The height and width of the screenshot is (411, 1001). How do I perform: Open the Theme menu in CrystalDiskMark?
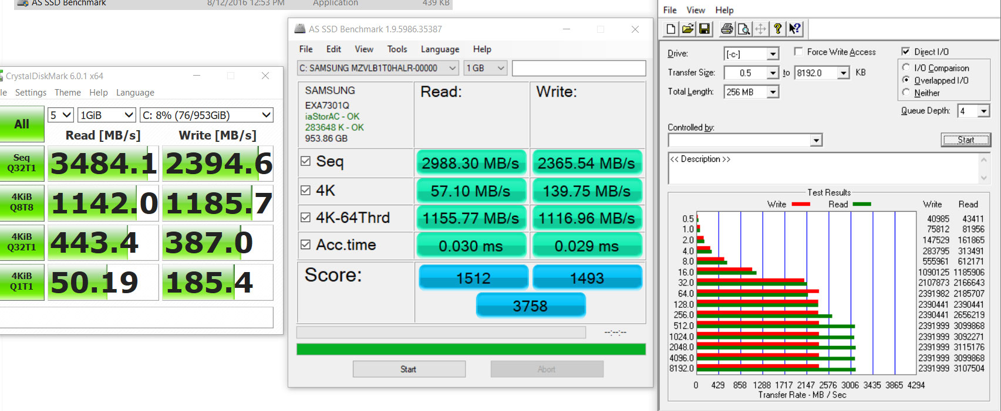click(68, 93)
